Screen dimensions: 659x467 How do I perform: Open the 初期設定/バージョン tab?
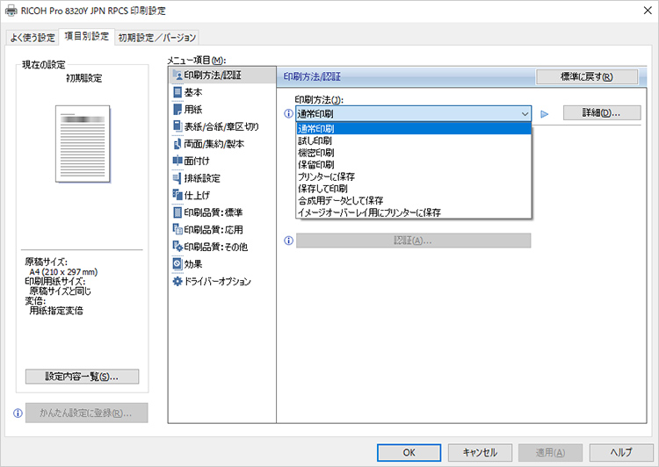157,37
